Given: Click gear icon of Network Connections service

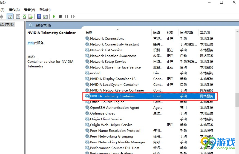Looking at the screenshot, I should point(87,38).
